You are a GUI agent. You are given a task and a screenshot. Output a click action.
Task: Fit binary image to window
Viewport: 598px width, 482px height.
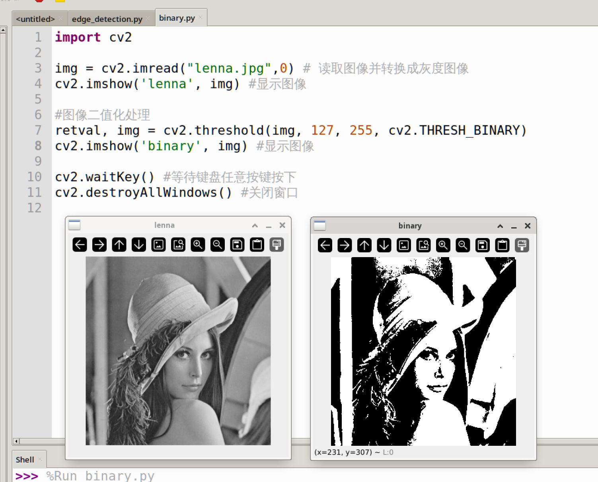[x=423, y=245]
